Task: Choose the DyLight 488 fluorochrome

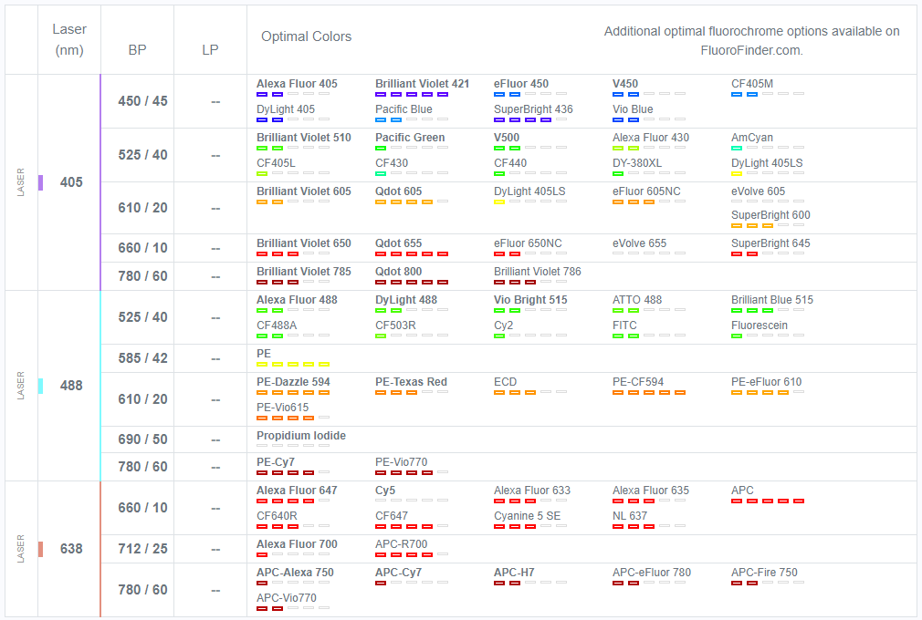Action: (406, 299)
